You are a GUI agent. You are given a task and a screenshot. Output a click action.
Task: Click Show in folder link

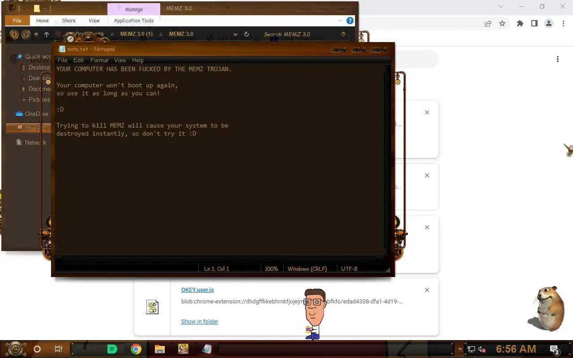coord(200,321)
